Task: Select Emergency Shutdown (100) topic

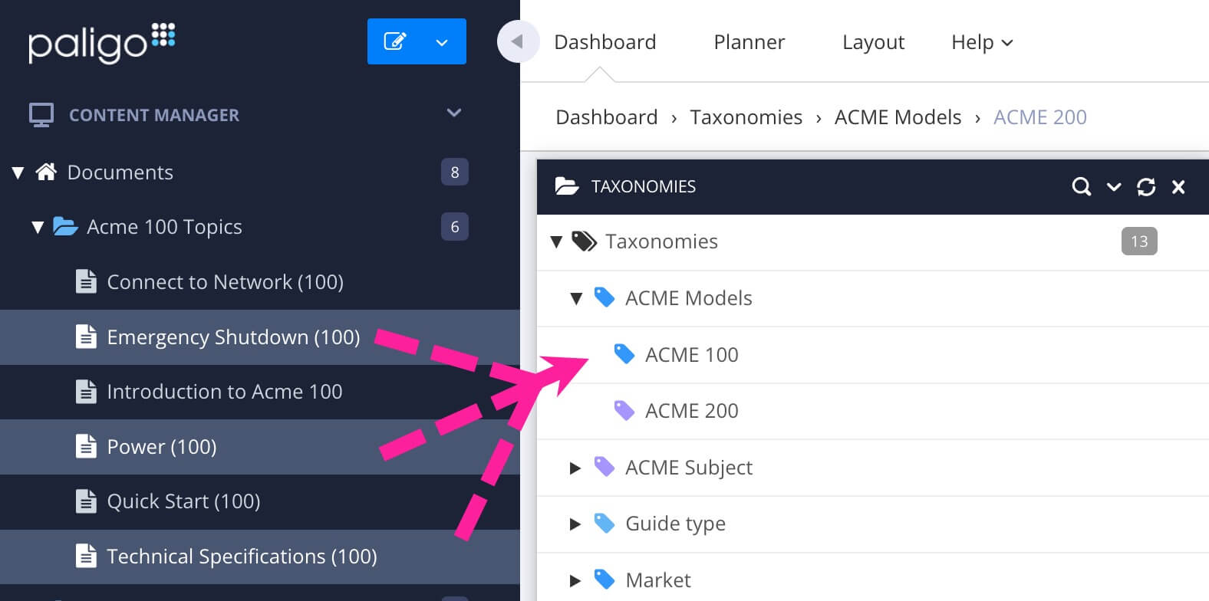Action: pos(233,337)
